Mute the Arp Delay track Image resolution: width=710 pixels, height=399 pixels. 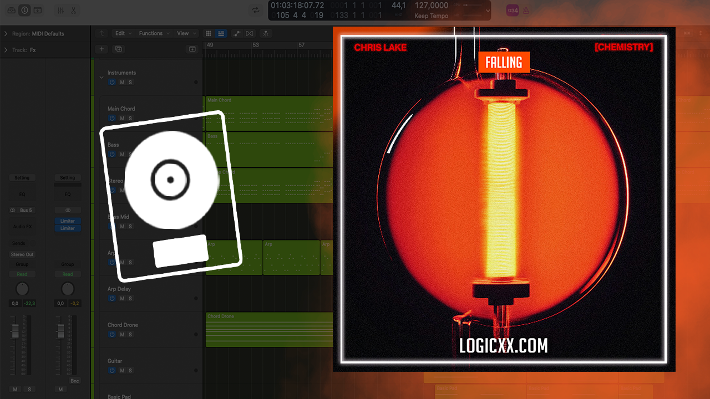point(122,298)
